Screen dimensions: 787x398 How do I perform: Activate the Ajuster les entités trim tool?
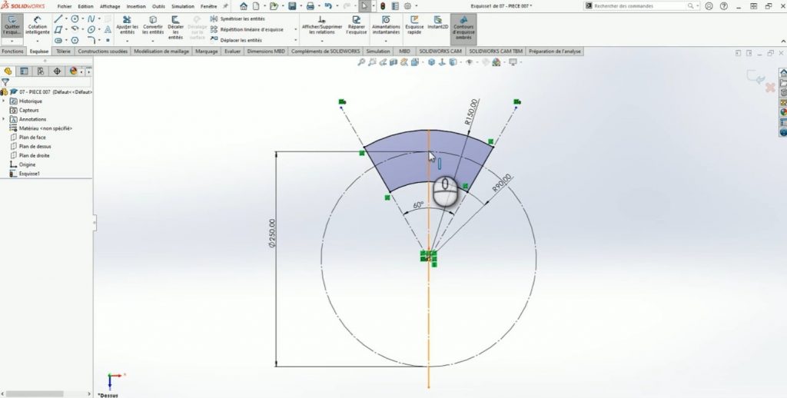128,26
